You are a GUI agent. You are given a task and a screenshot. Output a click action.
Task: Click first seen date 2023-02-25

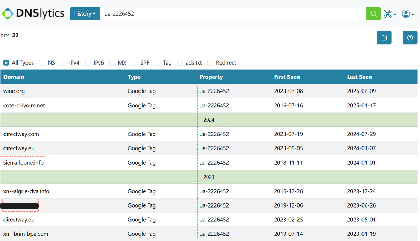point(288,220)
